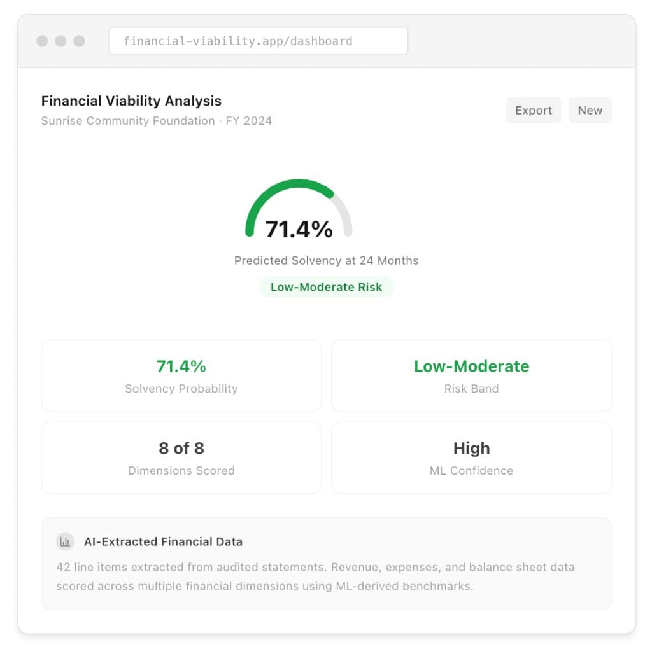This screenshot has width=652, height=649.
Task: Click the browser address bar URL
Action: point(239,41)
